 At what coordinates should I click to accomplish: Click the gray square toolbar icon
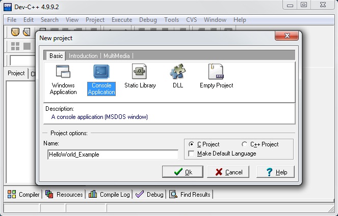click(27, 46)
